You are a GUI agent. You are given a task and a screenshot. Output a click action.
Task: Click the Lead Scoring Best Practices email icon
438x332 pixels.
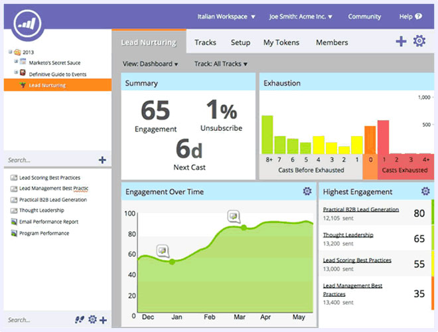coord(14,177)
